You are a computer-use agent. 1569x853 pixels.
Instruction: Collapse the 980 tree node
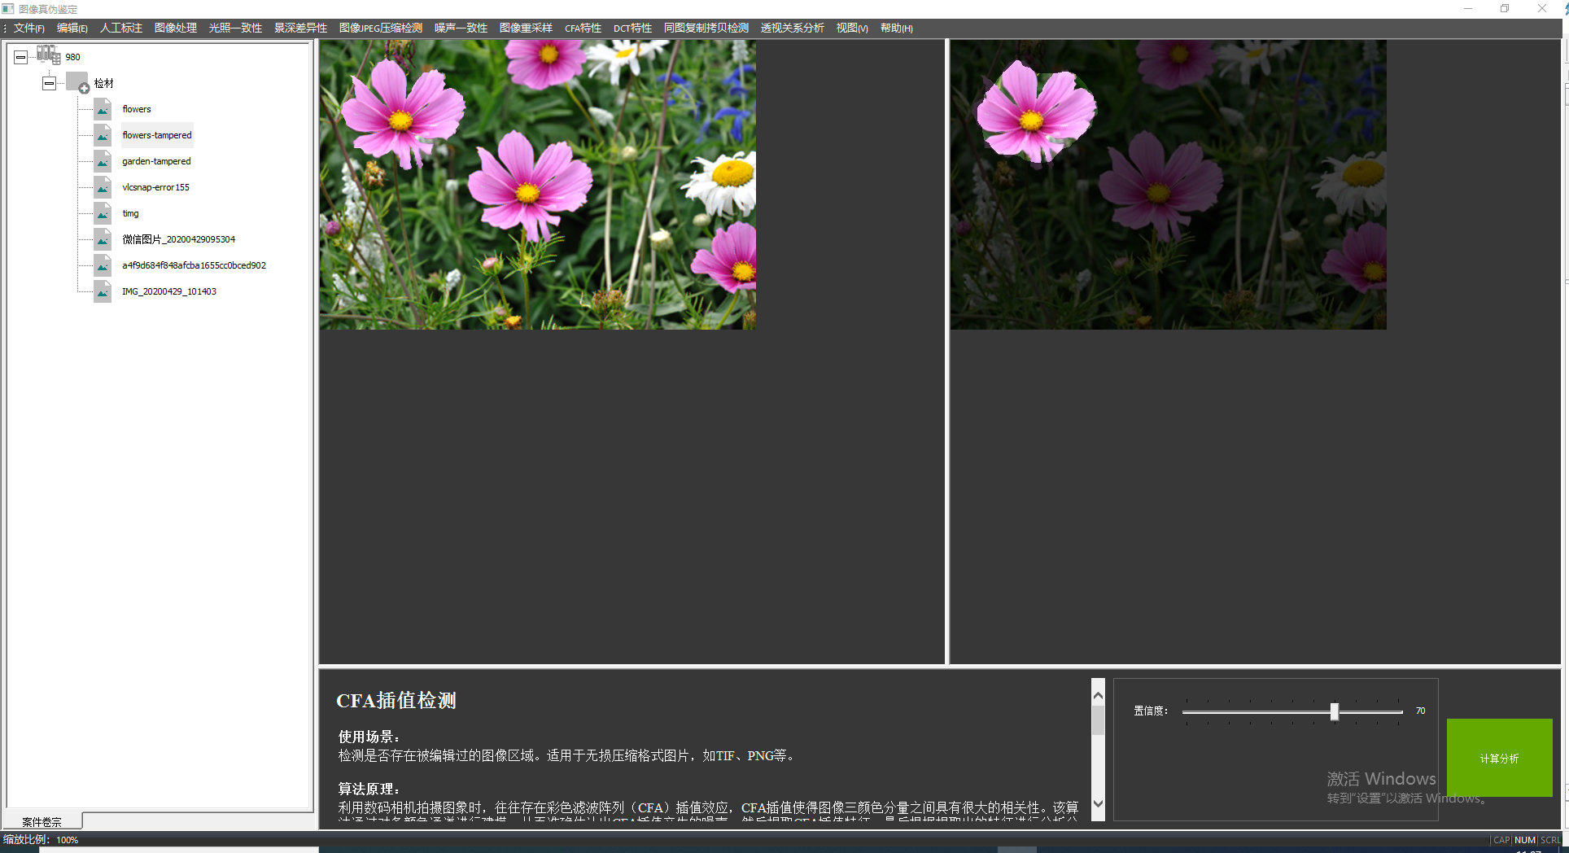(x=21, y=57)
